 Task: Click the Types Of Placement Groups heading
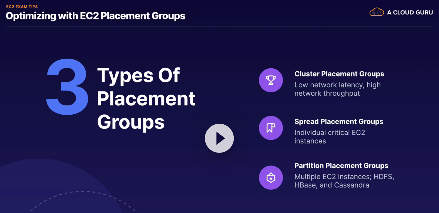point(146,98)
